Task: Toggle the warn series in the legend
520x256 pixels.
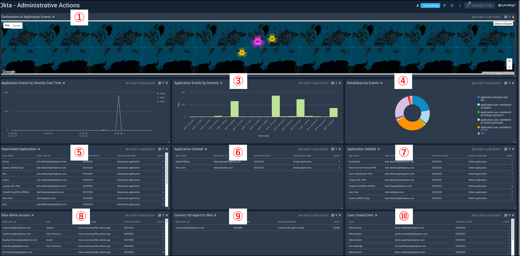Action: coord(161,93)
